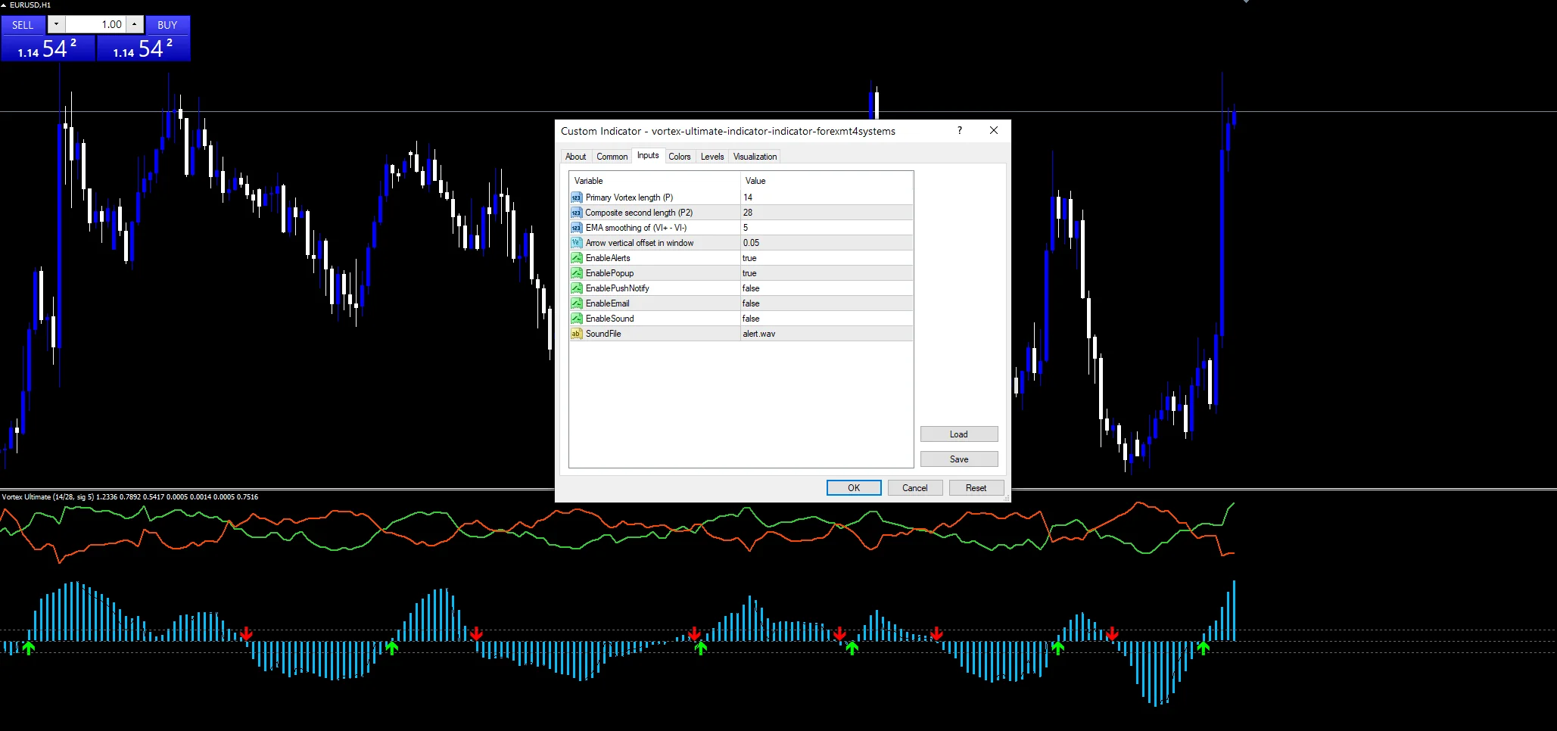Click the EnablePushNotify boolean icon
The width and height of the screenshot is (1557, 731).
pos(577,288)
